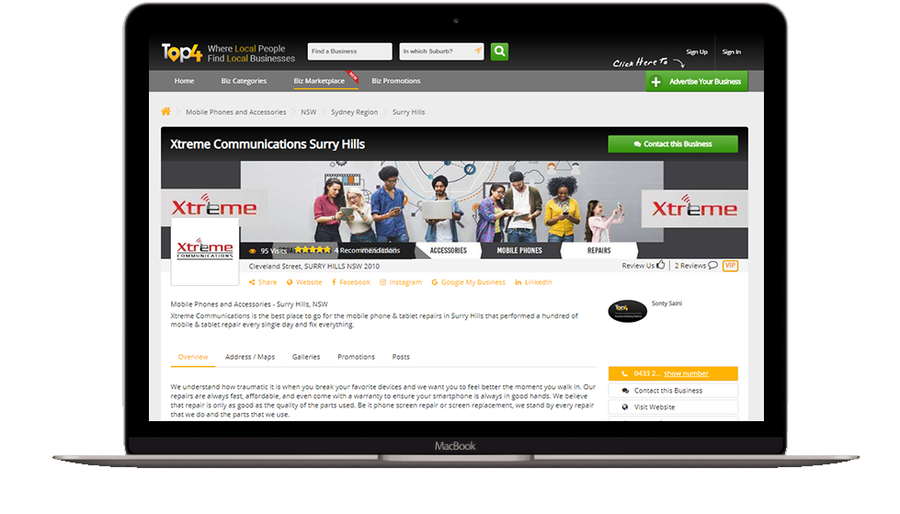Click the VIP badge
This screenshot has height=514, width=900.
[730, 266]
